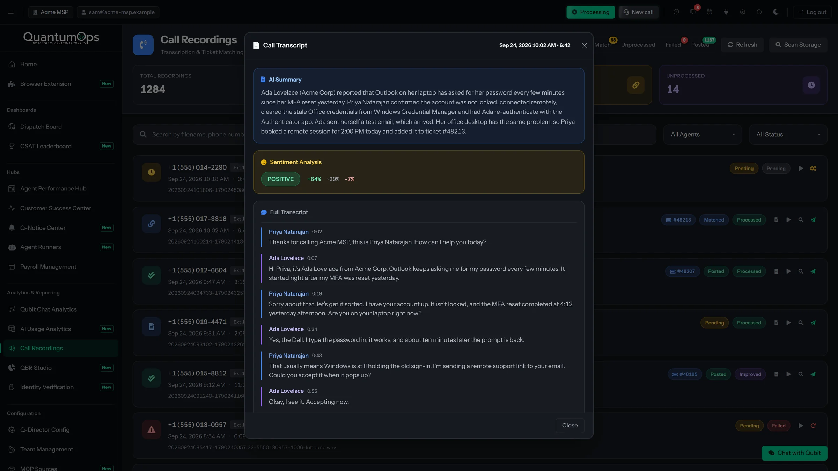Switch to the Posted tab
838x471 pixels.
click(700, 45)
